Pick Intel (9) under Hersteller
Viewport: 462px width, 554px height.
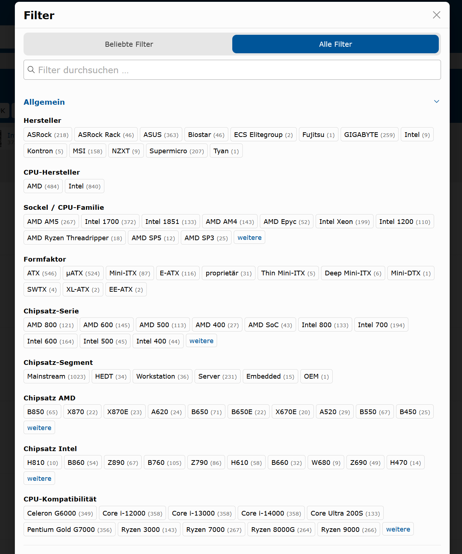pyautogui.click(x=417, y=134)
